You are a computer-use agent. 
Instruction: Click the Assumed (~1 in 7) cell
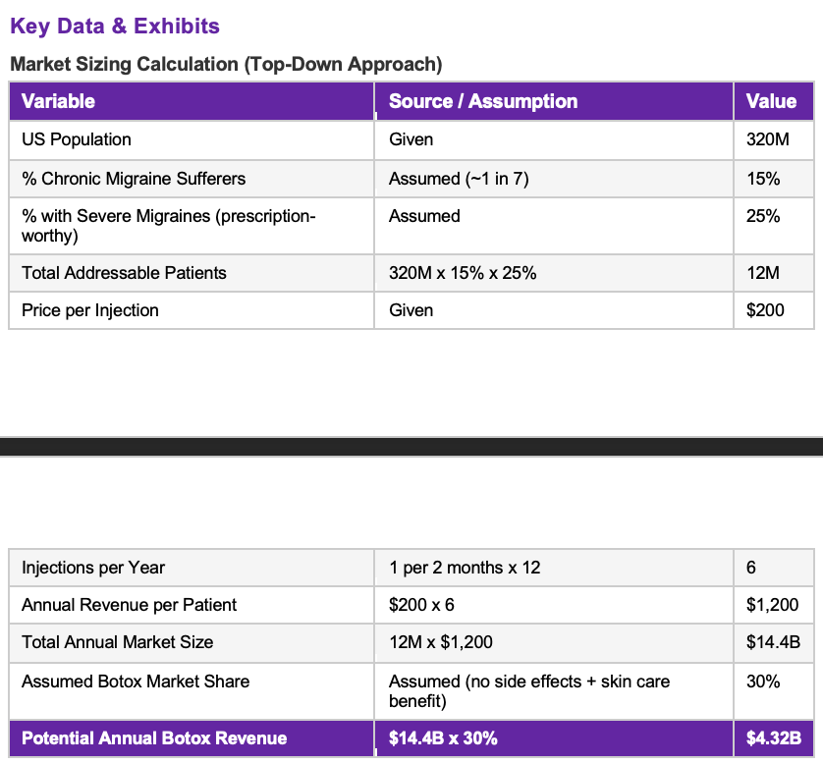554,179
